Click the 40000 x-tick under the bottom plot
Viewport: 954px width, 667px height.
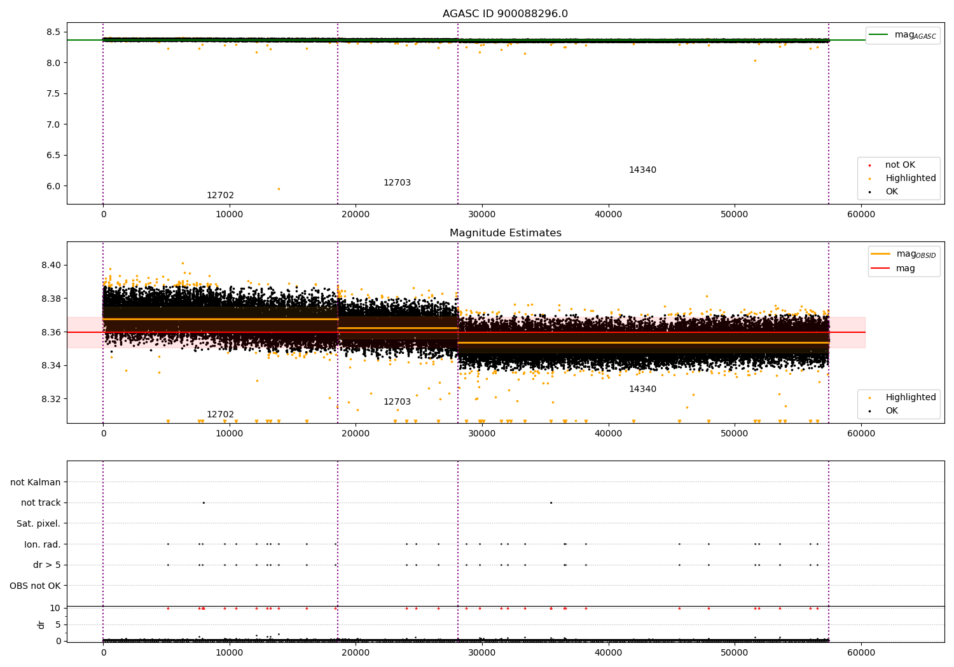(x=609, y=652)
